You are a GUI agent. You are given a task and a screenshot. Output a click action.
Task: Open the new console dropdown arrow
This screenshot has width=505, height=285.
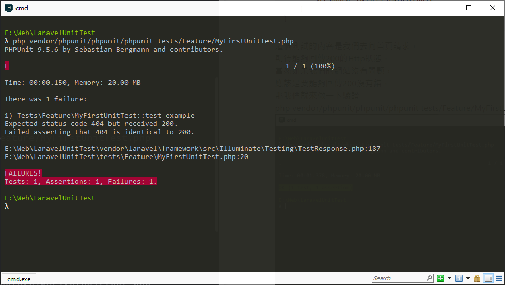(449, 278)
